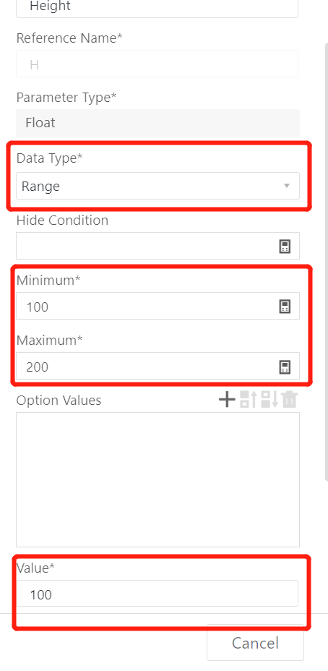Open the calculator icon in Maximum field
This screenshot has width=328, height=671.
pyautogui.click(x=285, y=367)
